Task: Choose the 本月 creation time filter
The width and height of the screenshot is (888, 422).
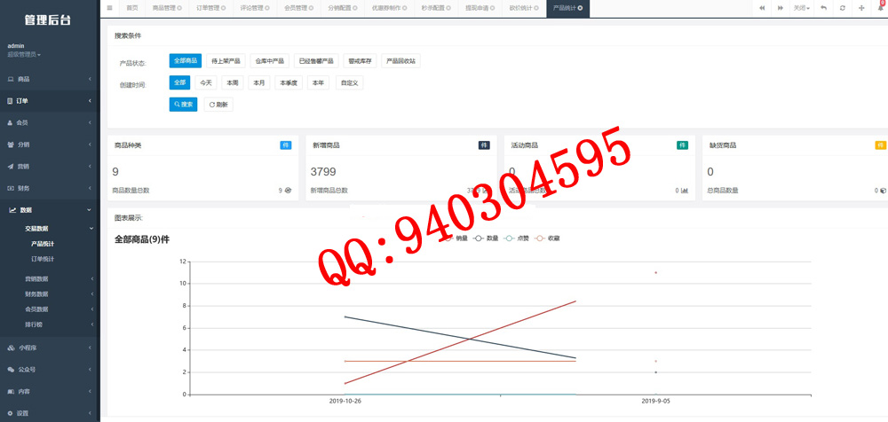Action: pyautogui.click(x=258, y=82)
